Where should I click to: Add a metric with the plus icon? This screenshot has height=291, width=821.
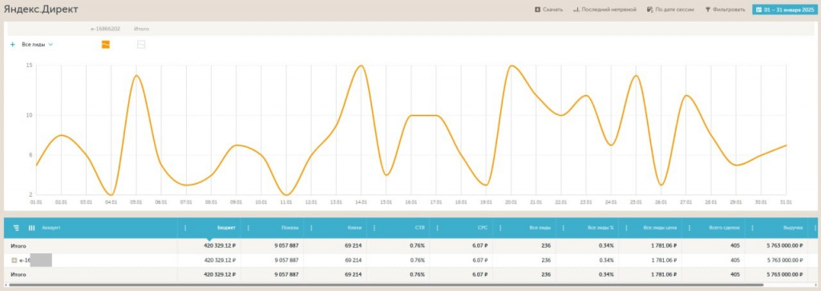pyautogui.click(x=13, y=45)
